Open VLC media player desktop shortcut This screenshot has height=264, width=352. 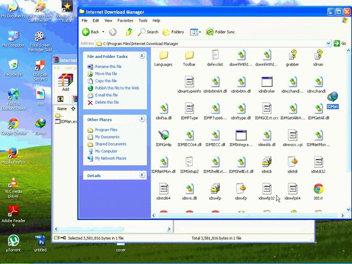14,187
